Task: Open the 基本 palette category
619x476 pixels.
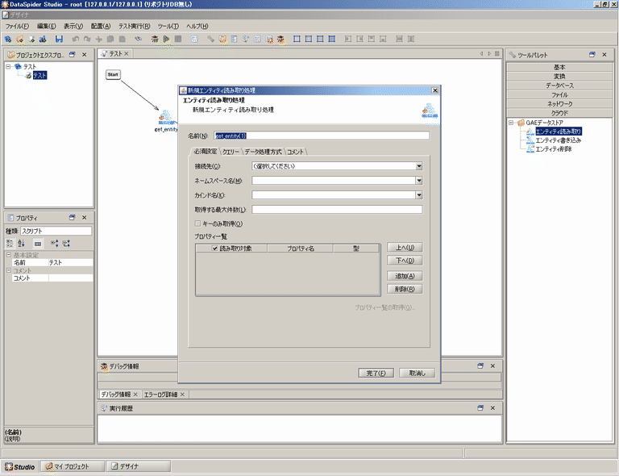Action: tap(559, 67)
